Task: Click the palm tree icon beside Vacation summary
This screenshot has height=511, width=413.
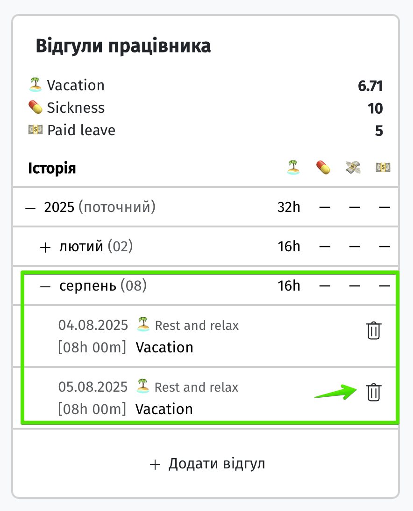Action: click(35, 84)
